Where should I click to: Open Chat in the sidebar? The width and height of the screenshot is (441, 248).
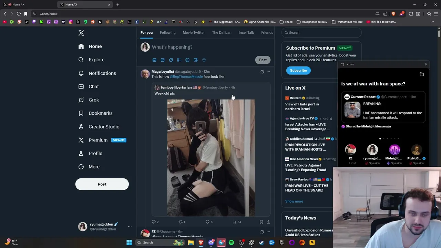pyautogui.click(x=89, y=86)
